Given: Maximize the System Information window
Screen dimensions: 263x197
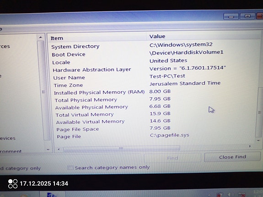Looking at the screenshot, I should [247, 16].
